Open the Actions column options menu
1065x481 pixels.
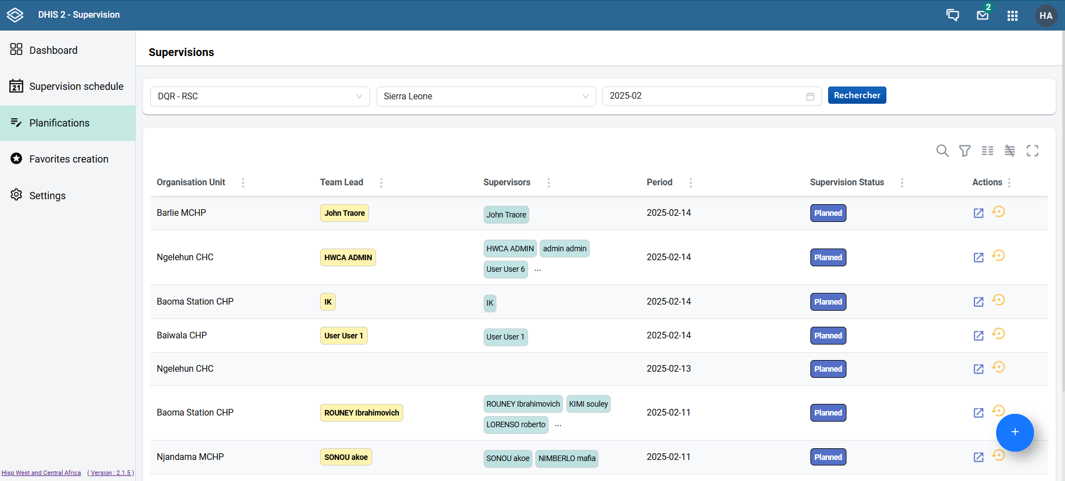coord(1009,183)
